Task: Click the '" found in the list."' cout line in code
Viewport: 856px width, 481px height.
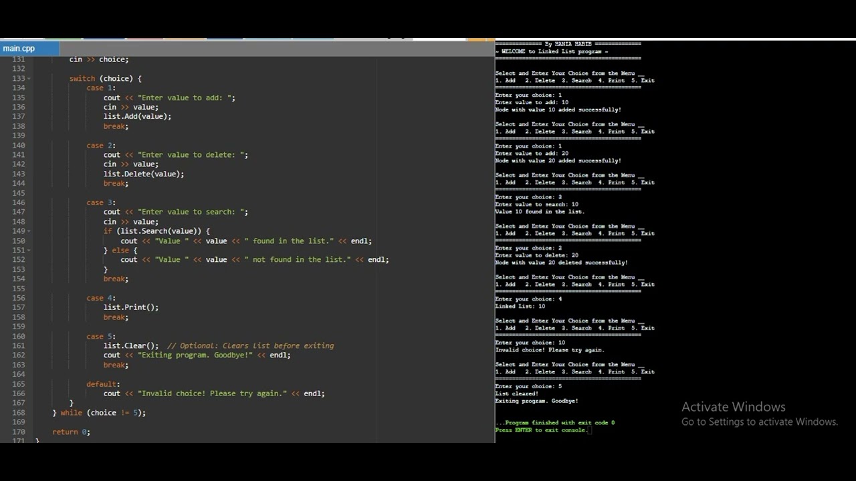Action: click(246, 240)
